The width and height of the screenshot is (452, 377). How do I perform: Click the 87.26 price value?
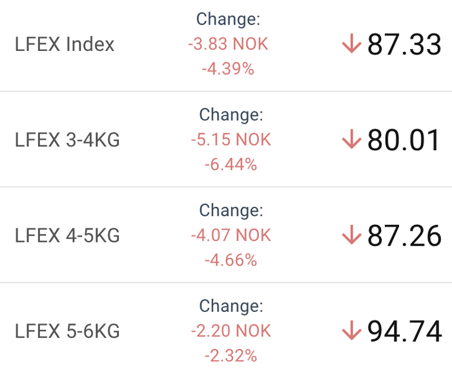(x=404, y=235)
